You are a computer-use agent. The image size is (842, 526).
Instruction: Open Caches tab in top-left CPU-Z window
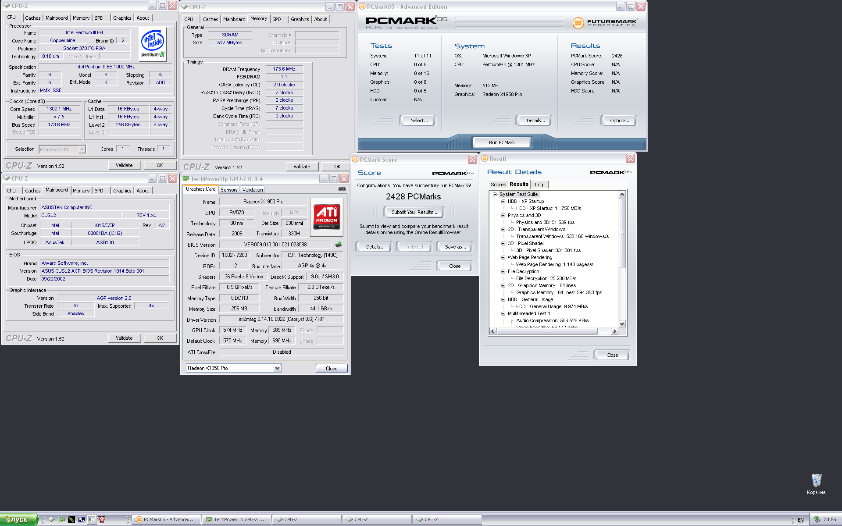tap(33, 18)
